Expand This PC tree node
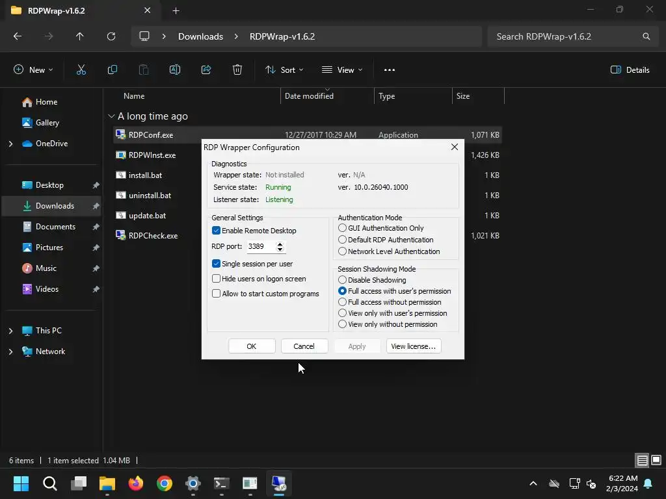 point(10,331)
